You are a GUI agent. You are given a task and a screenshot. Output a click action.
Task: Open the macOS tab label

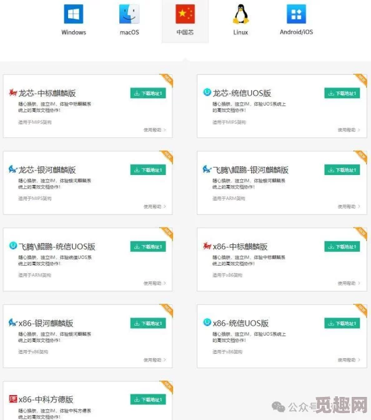coord(129,32)
